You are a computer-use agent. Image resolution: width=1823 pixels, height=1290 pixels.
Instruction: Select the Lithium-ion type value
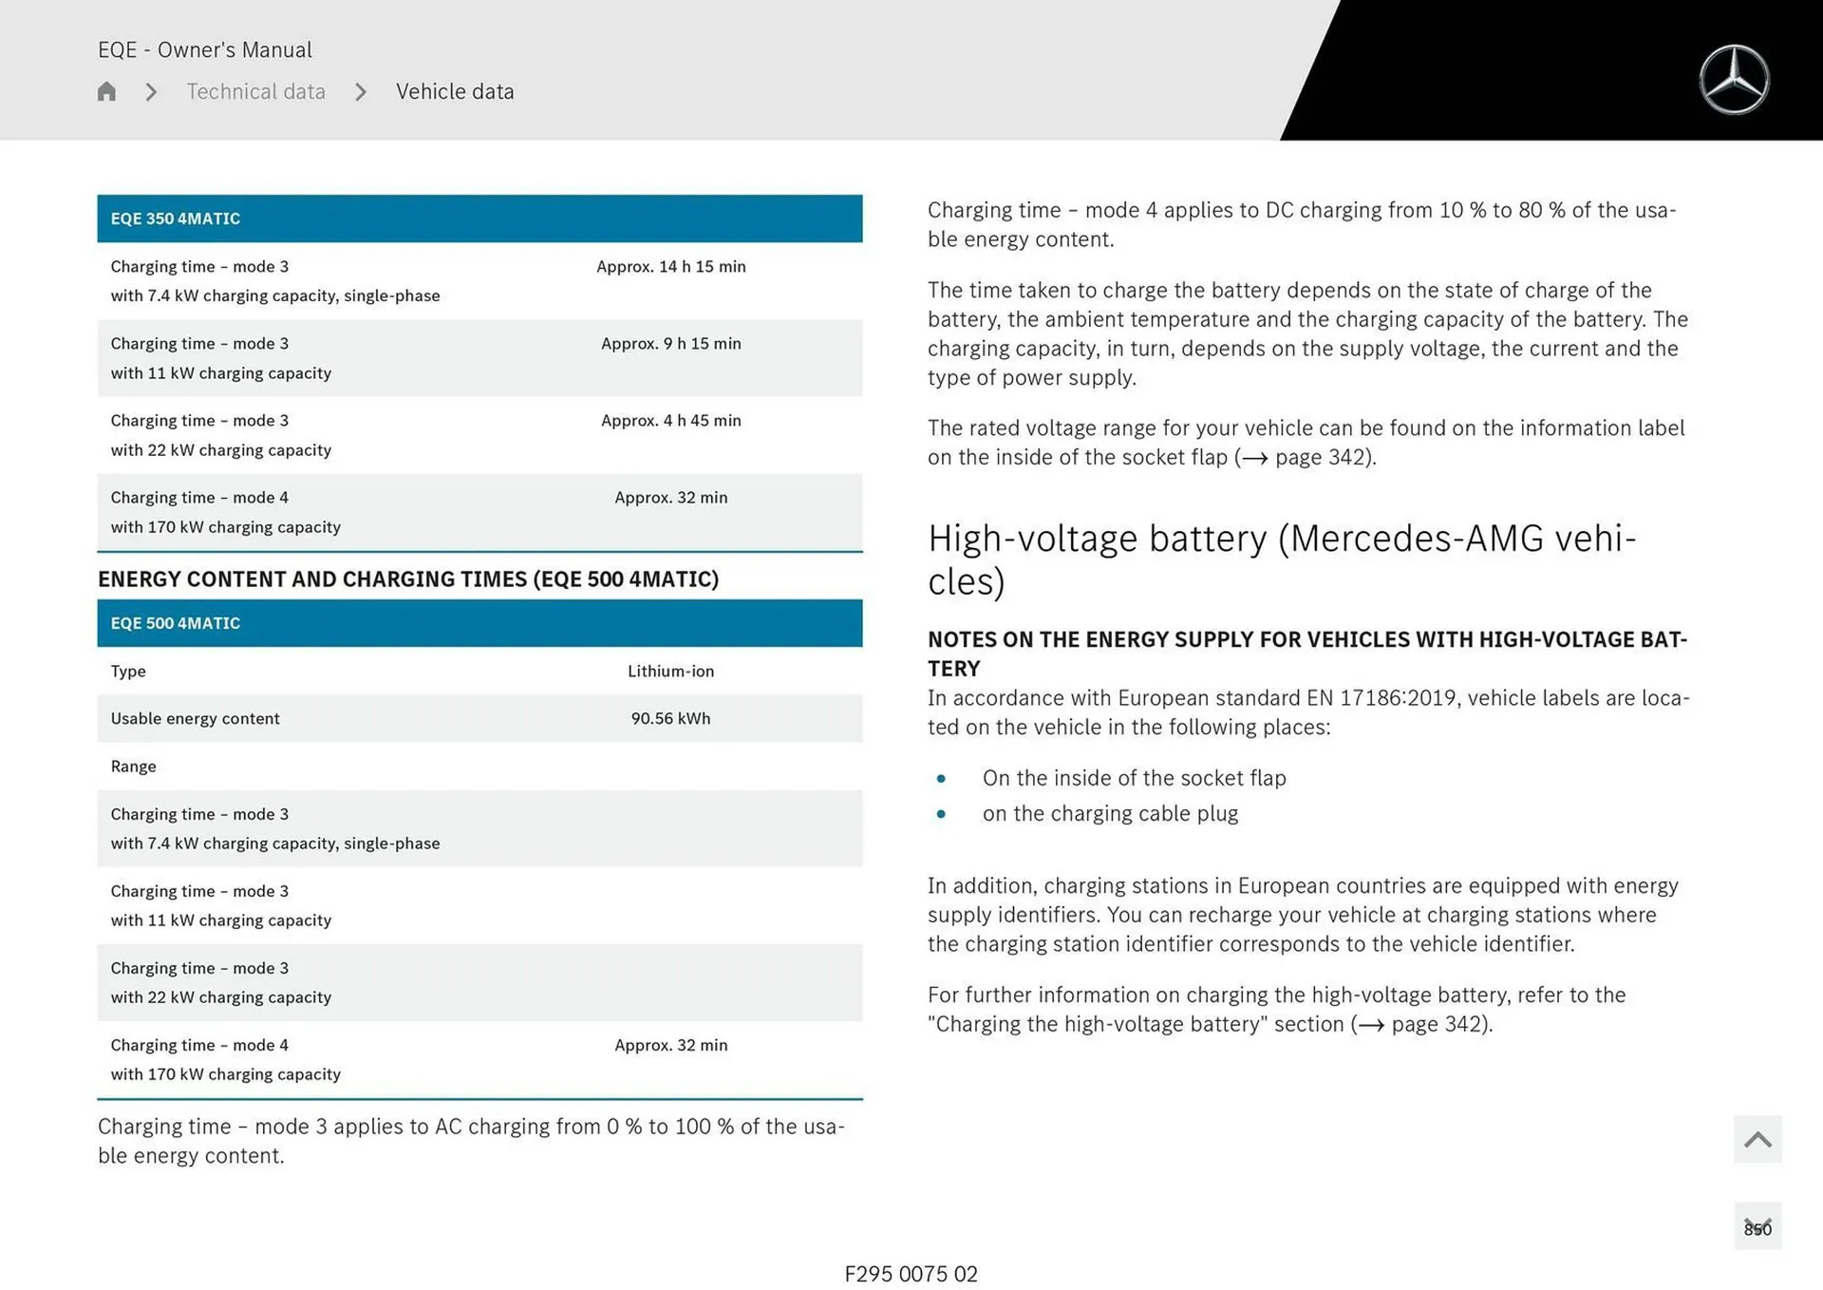(x=671, y=671)
